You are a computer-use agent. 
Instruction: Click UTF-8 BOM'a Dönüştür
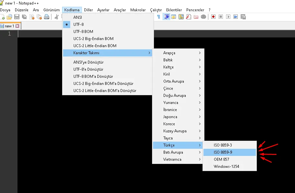(108, 76)
